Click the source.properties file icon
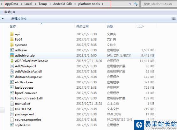 pos(12,120)
